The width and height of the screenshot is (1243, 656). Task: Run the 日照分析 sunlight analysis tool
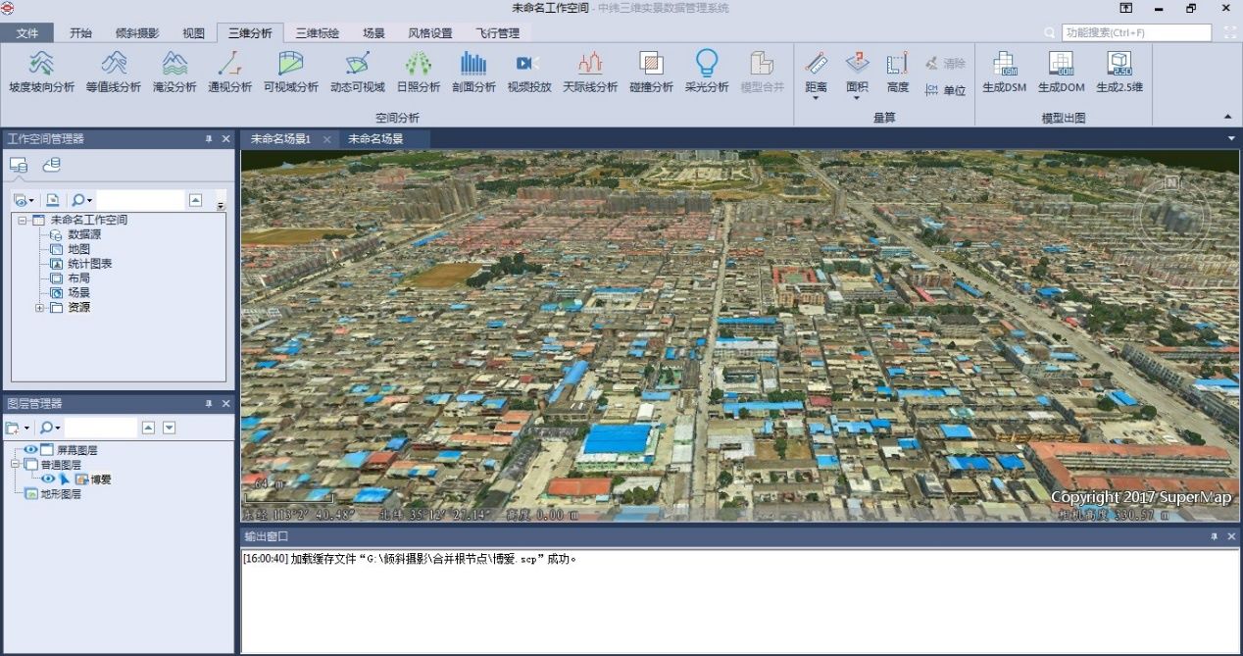click(x=419, y=73)
